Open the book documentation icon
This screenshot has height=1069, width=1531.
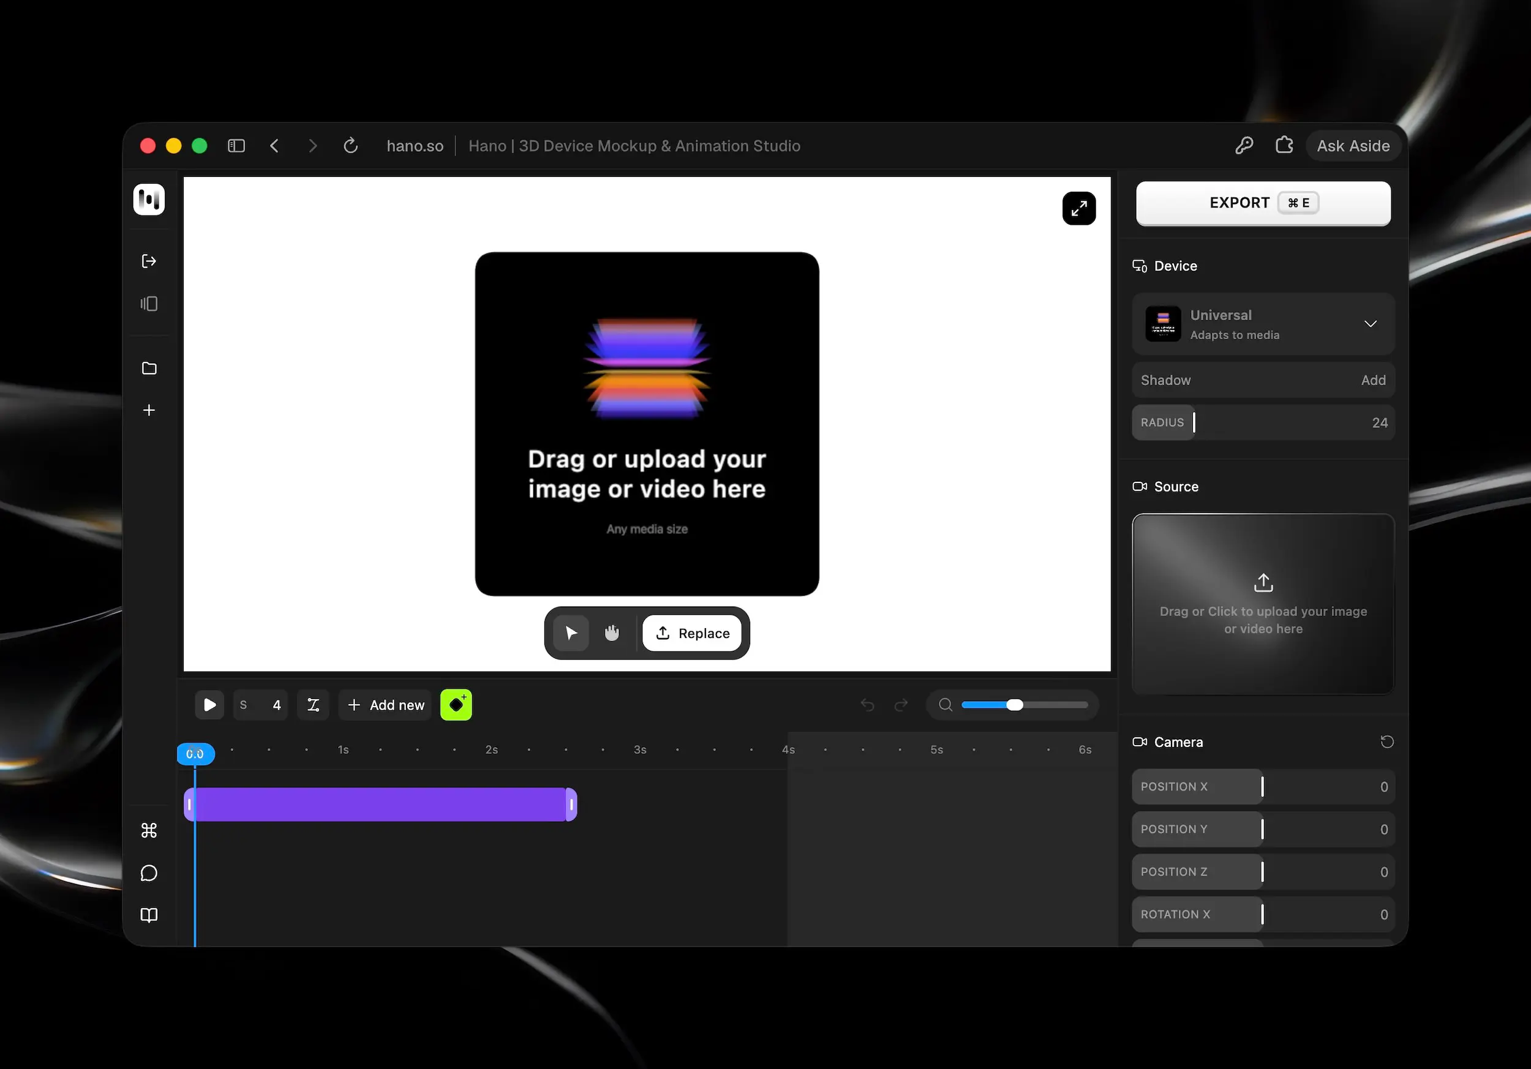tap(149, 915)
